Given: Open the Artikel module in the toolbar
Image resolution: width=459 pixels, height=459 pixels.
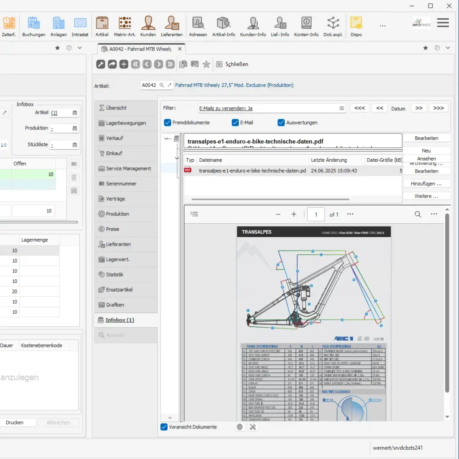Looking at the screenshot, I should tap(102, 26).
